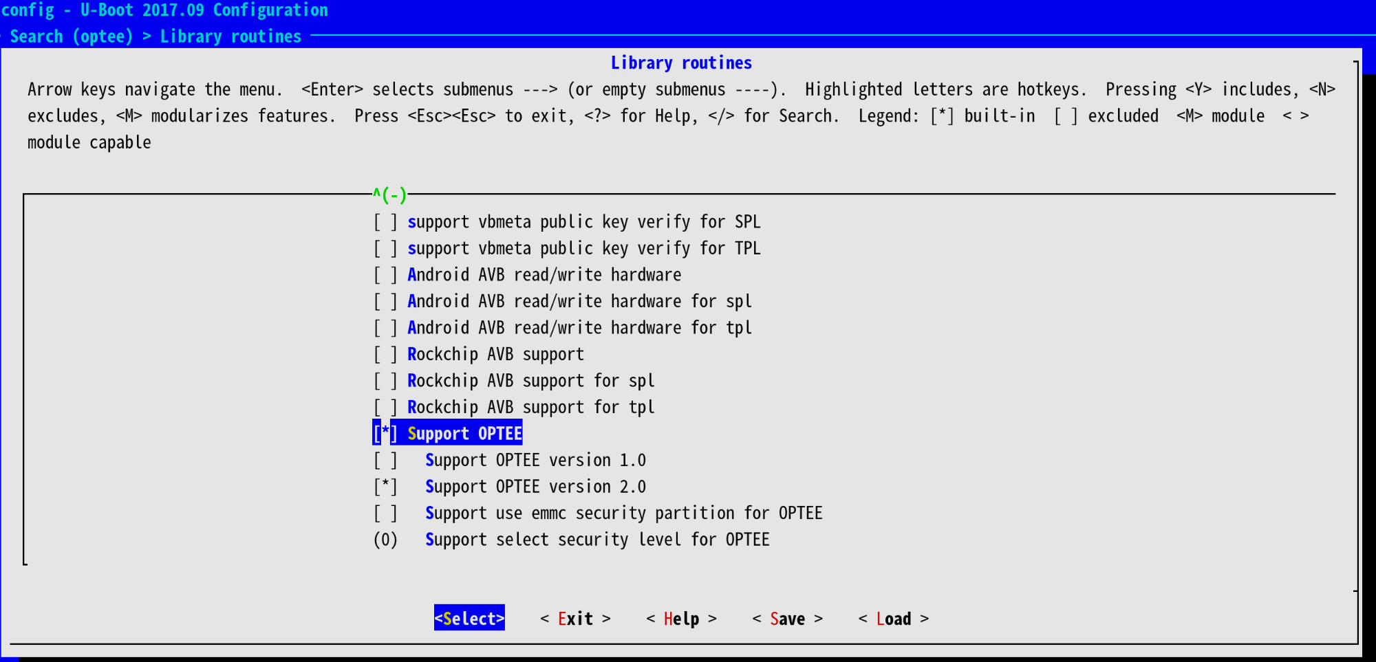Viewport: 1376px width, 662px height.
Task: Select the 'Rockchip AVB support' label
Action: pos(495,354)
